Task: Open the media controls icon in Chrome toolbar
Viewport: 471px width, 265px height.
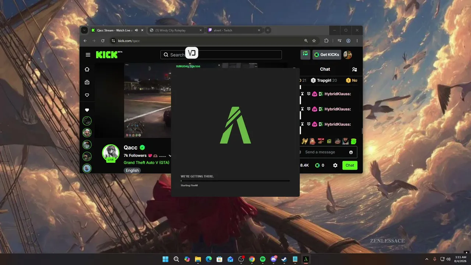Action: pyautogui.click(x=340, y=41)
